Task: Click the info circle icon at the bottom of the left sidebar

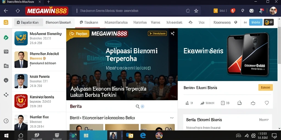Action: pos(6,121)
